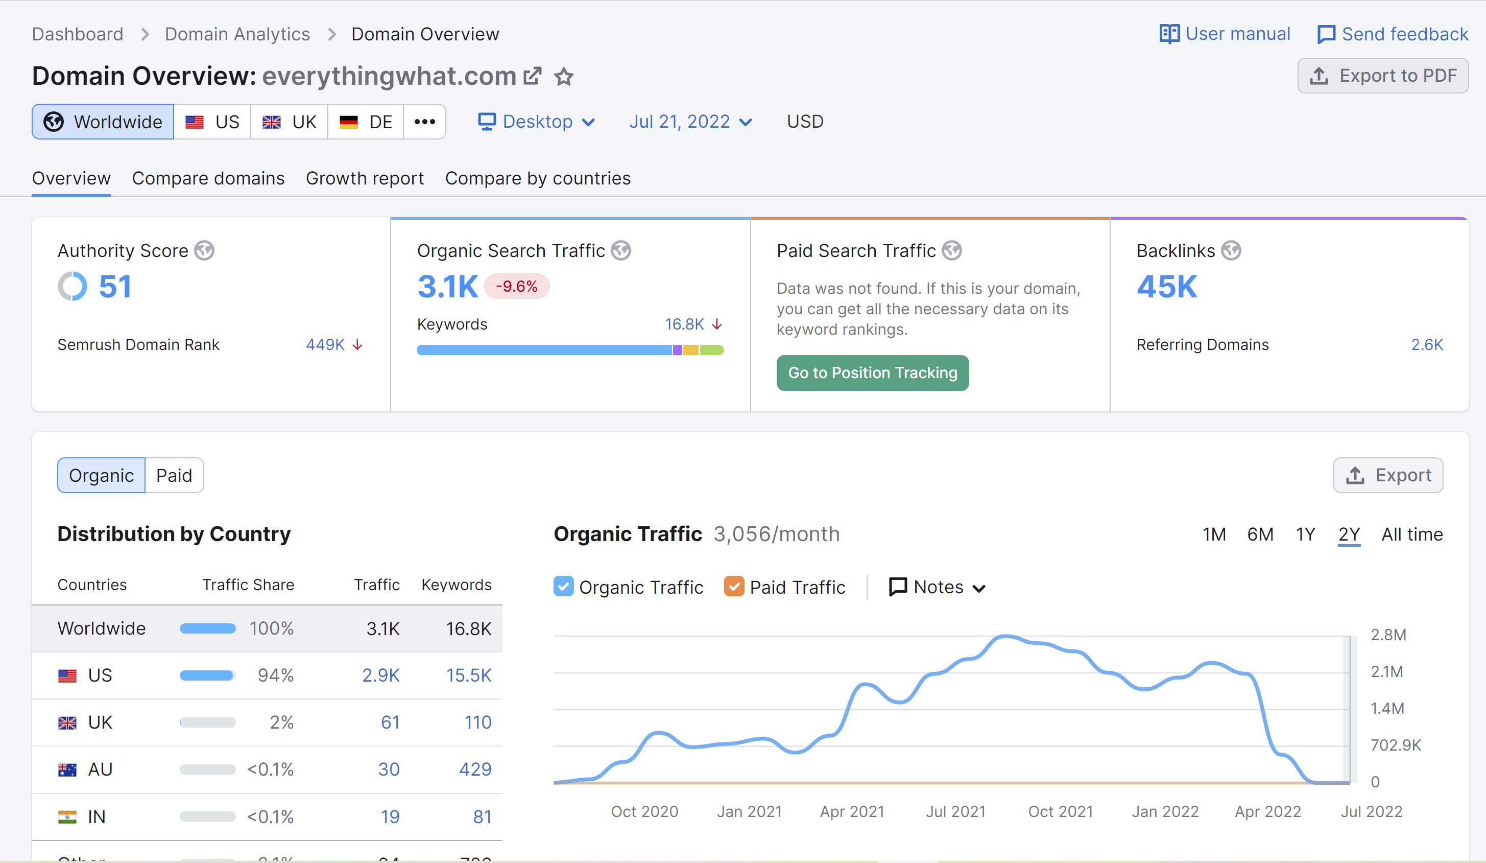The image size is (1486, 863).
Task: Click the favorite star icon next to domain
Action: pyautogui.click(x=564, y=77)
